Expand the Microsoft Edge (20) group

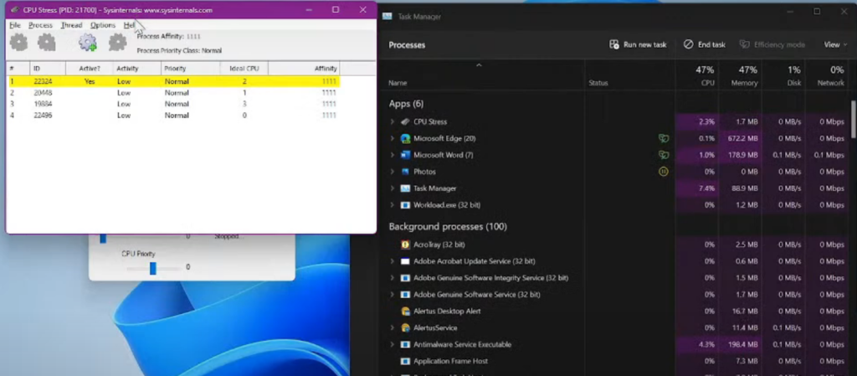tap(392, 138)
